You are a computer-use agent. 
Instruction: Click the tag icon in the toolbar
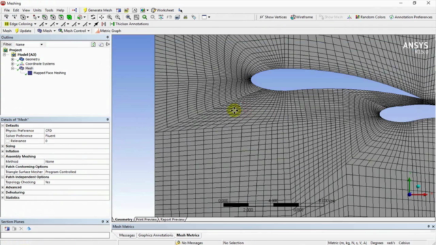pyautogui.click(x=193, y=17)
